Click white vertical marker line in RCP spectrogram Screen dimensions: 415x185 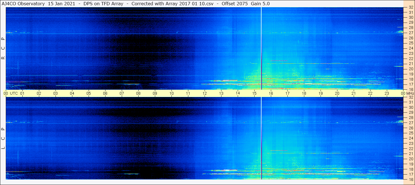coord(261,48)
